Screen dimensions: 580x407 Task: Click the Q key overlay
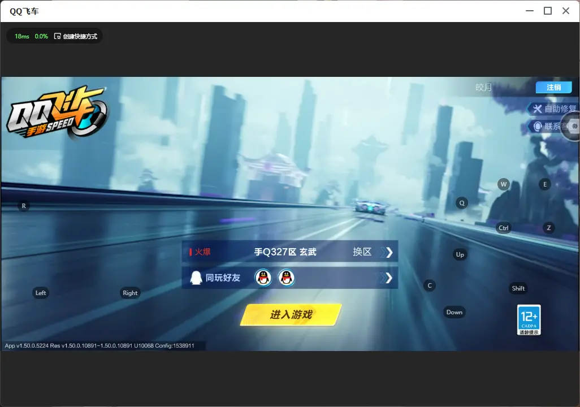[x=462, y=203]
